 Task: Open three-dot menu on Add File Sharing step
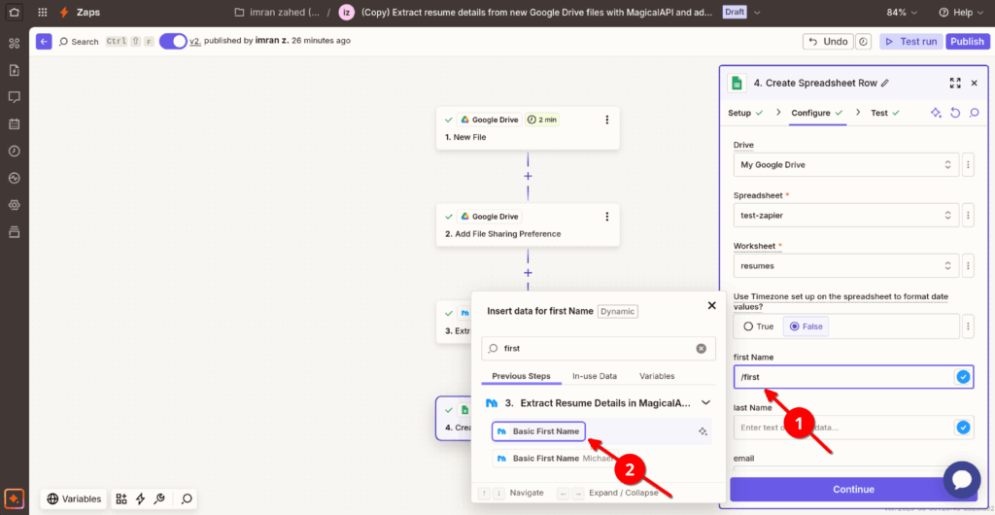tap(607, 217)
